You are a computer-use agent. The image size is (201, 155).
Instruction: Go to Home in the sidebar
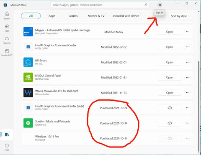[x=7, y=16]
